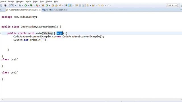Click the 'try1' class name
The height and width of the screenshot is (102, 182).
(x=13, y=59)
